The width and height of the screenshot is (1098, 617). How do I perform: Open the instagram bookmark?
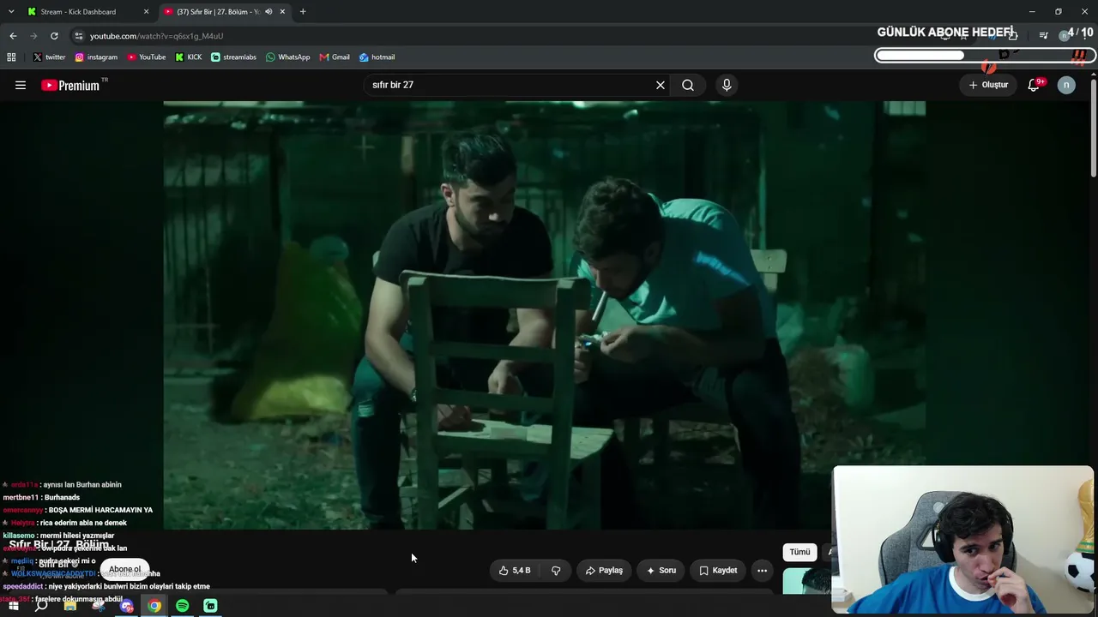96,57
